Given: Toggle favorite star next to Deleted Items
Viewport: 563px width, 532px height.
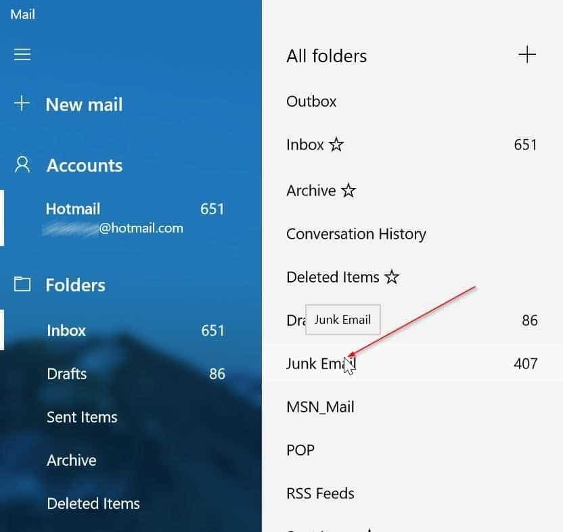Looking at the screenshot, I should (x=392, y=277).
